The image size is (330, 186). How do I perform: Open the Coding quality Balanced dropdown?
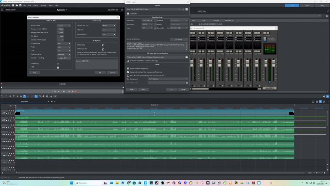pyautogui.click(x=64, y=54)
